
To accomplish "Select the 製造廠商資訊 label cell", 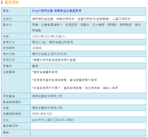I will click(16, 102).
